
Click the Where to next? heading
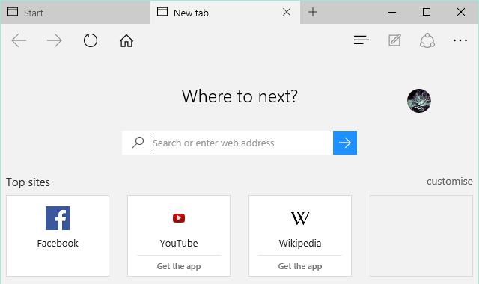(239, 96)
